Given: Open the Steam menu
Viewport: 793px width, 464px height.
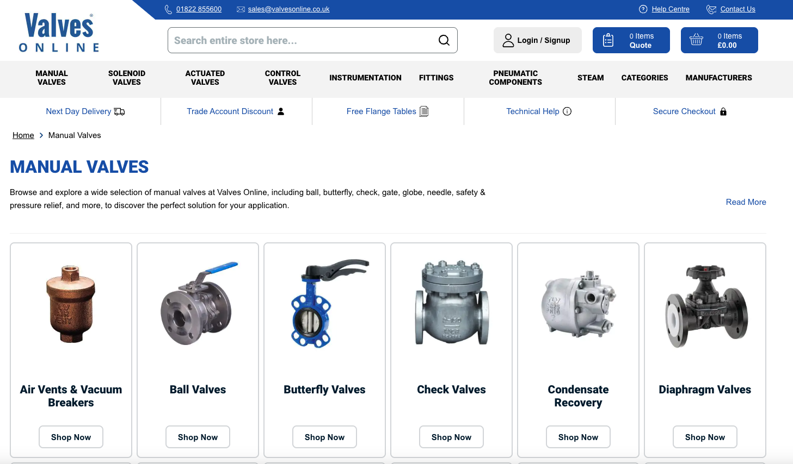Looking at the screenshot, I should pos(591,78).
